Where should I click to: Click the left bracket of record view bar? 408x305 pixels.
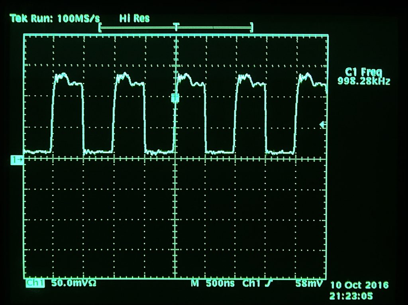pos(100,28)
